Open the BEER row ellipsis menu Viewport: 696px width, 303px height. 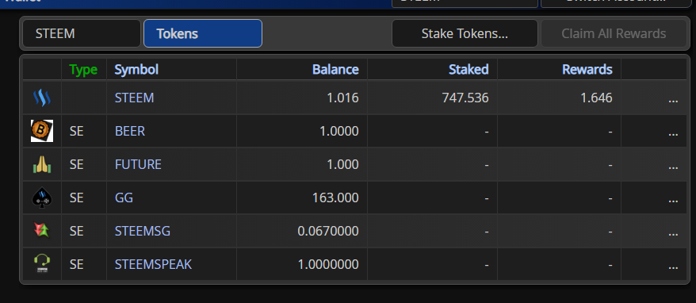[673, 132]
